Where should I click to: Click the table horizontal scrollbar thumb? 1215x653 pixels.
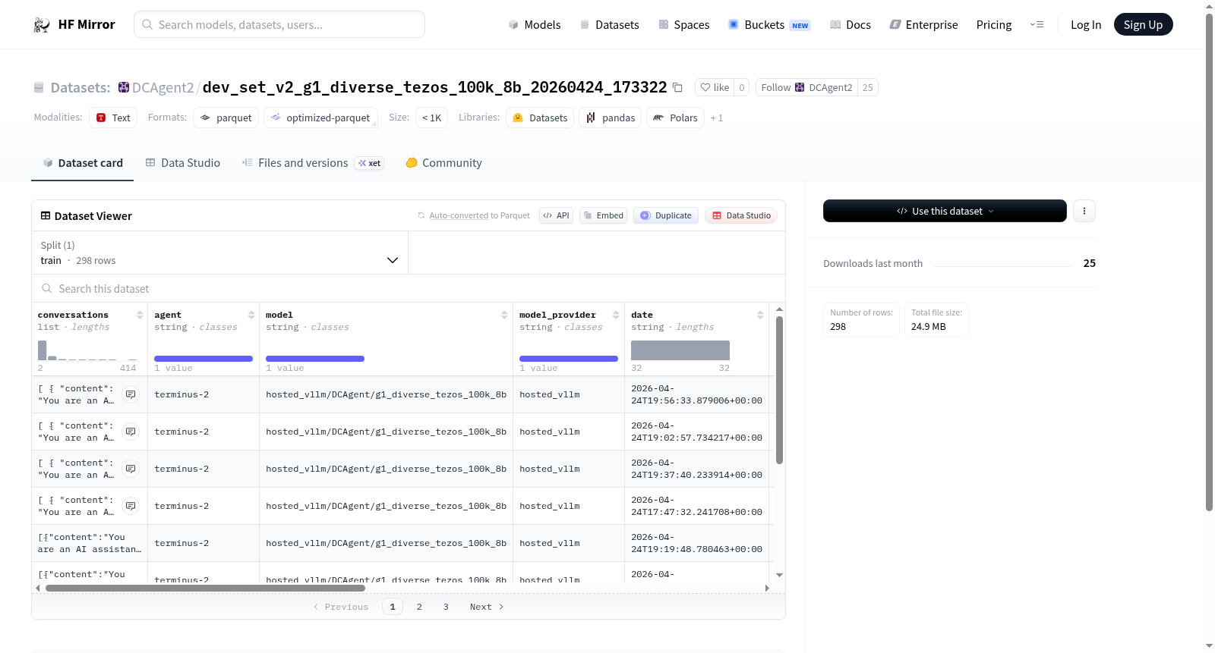(205, 588)
